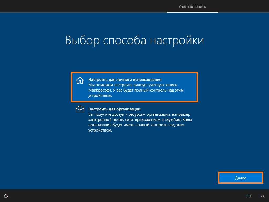The width and height of the screenshot is (269, 202).
Task: Click the house icon for personal setup
Action: pos(80,80)
